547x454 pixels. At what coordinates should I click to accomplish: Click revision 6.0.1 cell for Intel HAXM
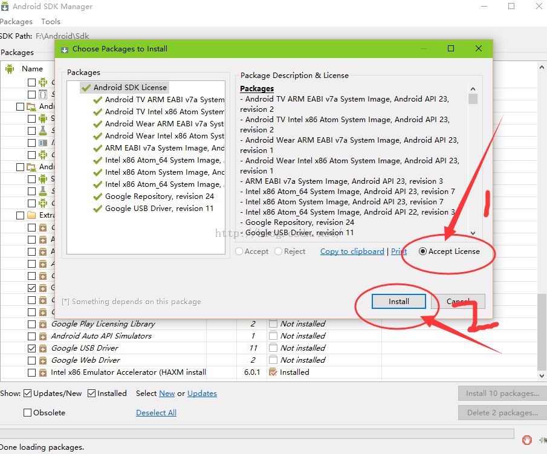(252, 372)
